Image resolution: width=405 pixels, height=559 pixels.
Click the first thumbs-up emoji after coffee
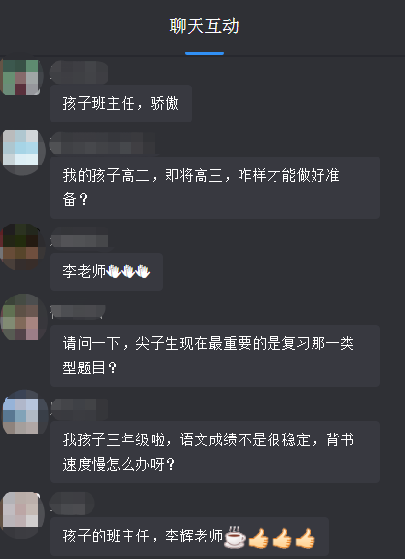coord(258,538)
